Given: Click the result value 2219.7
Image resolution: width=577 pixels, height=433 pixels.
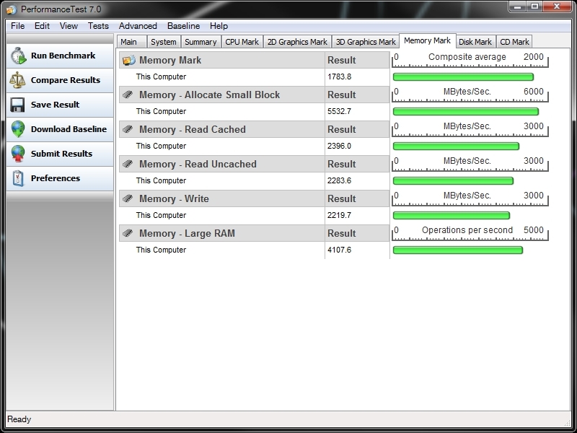Looking at the screenshot, I should pos(339,215).
